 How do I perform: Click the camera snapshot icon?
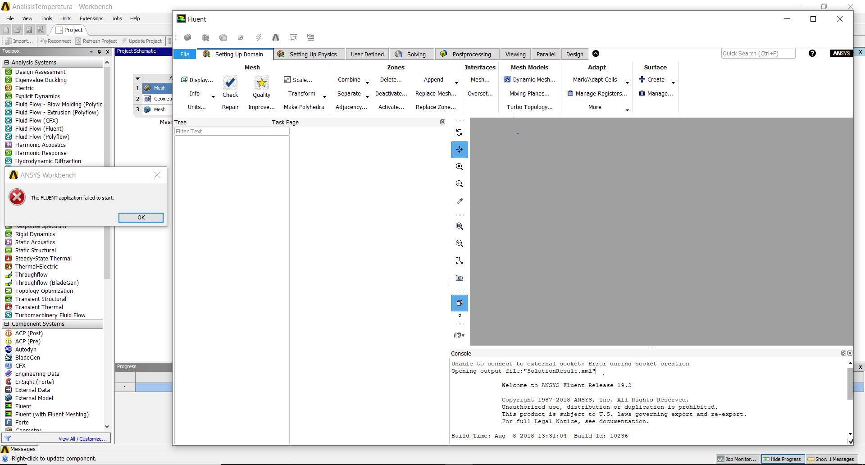[459, 278]
